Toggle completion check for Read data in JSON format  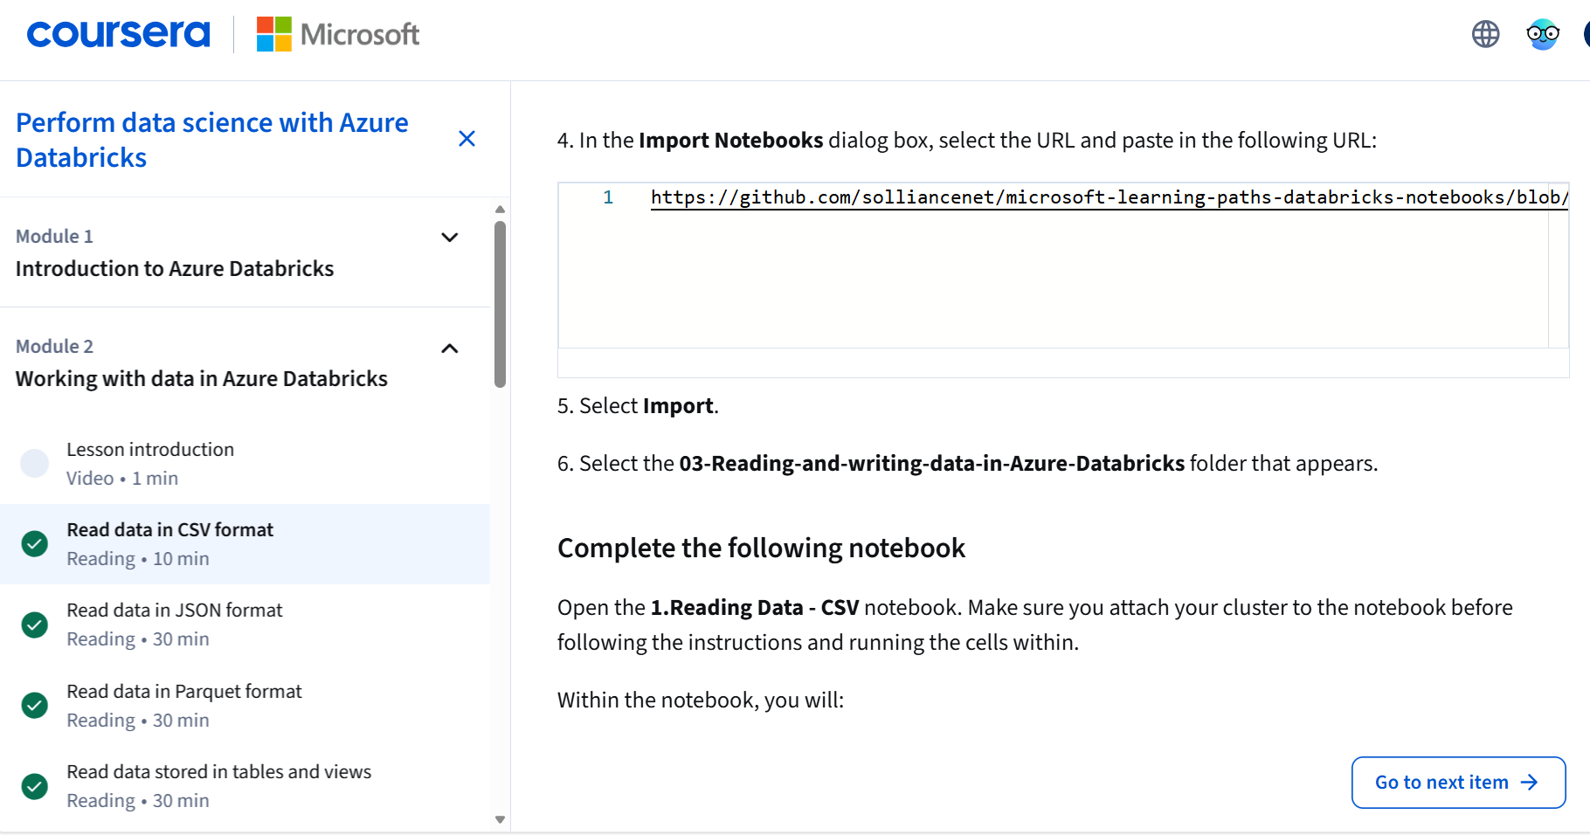[x=34, y=624]
